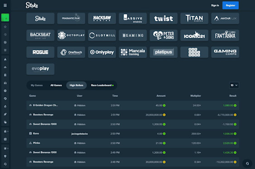Switch to the Race Leaderboard tab

(102, 85)
